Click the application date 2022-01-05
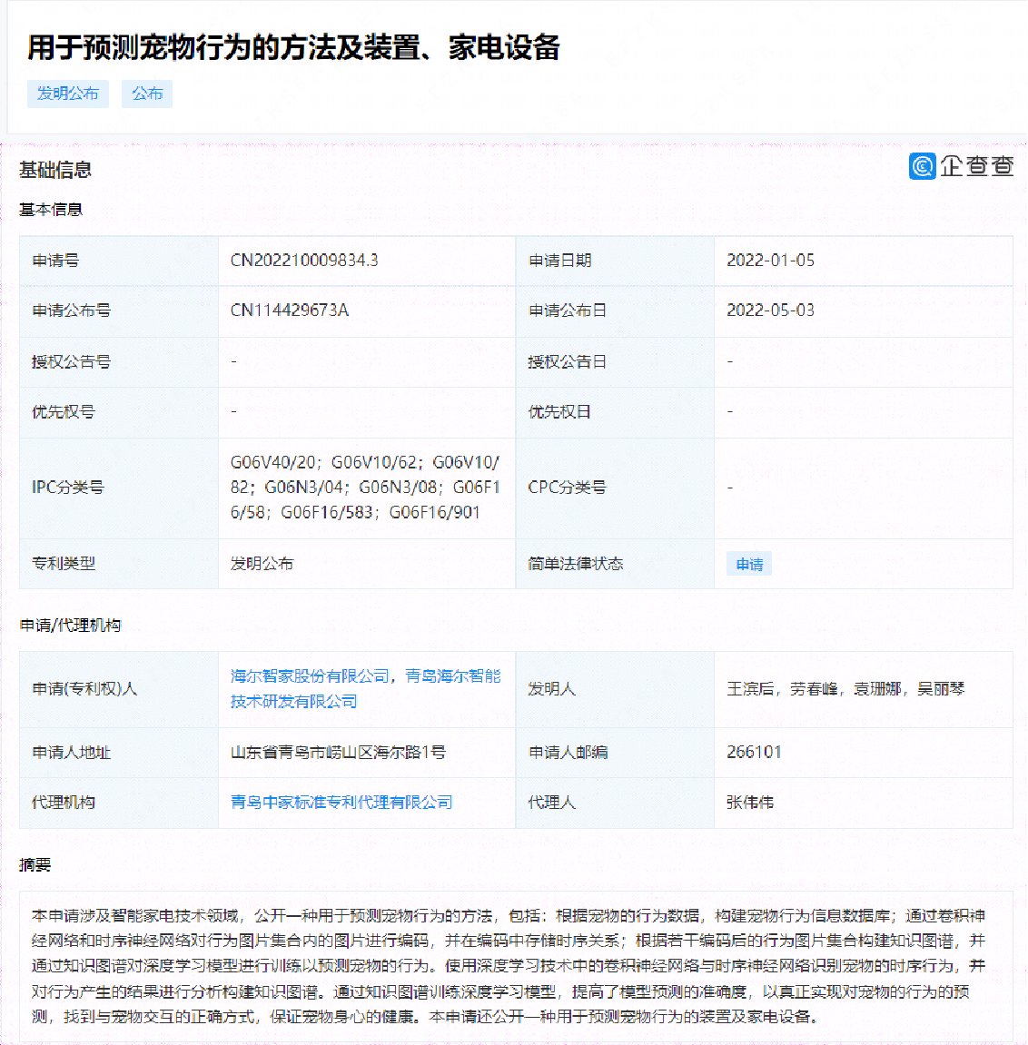The width and height of the screenshot is (1028, 1045). (x=770, y=261)
